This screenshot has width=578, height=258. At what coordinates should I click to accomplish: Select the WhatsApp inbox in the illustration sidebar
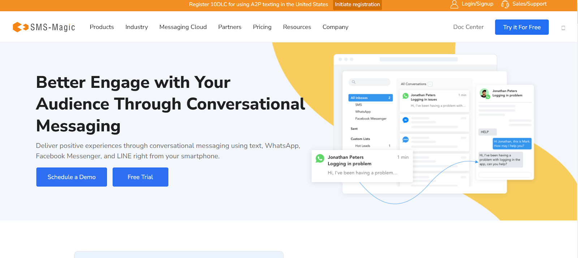coord(363,112)
